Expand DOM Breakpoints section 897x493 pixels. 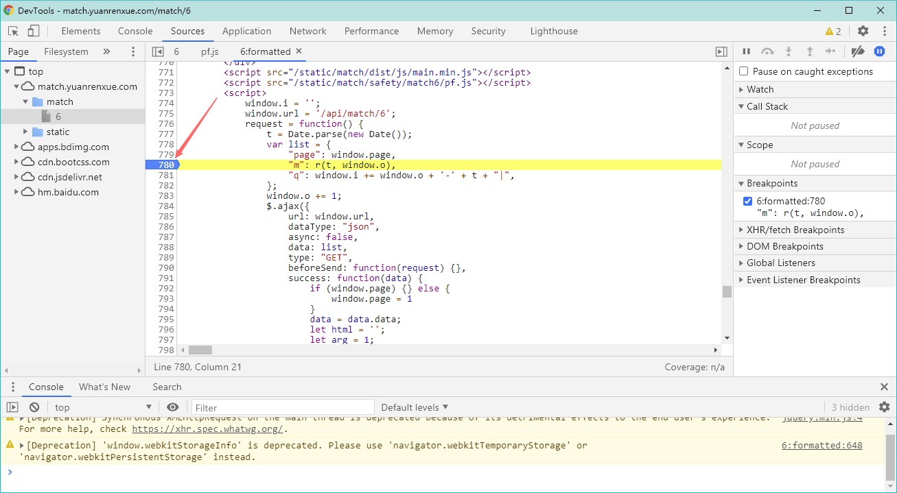(x=815, y=246)
